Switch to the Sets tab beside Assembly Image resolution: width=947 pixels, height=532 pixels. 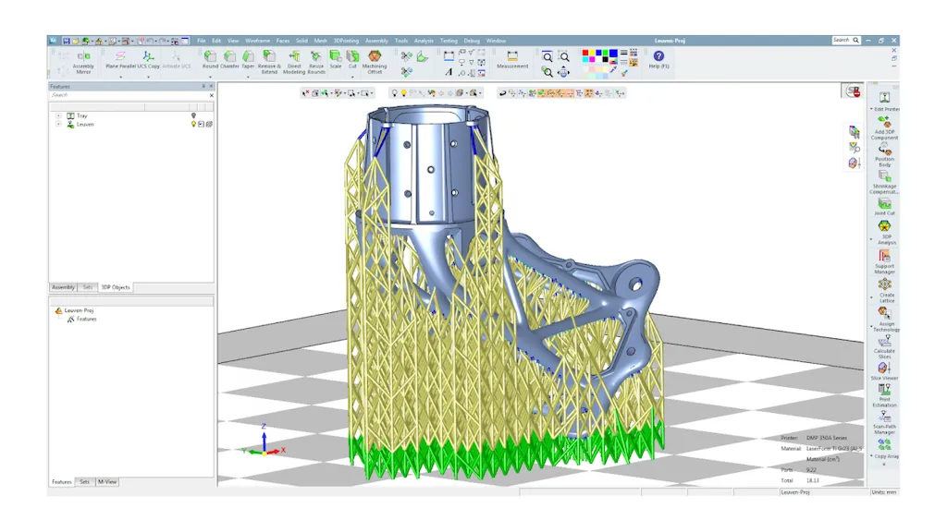tap(88, 287)
